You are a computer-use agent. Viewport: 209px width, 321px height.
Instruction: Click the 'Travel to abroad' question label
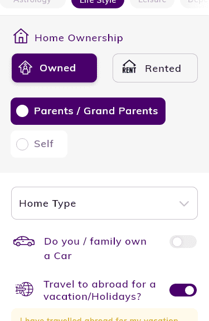click(x=100, y=290)
